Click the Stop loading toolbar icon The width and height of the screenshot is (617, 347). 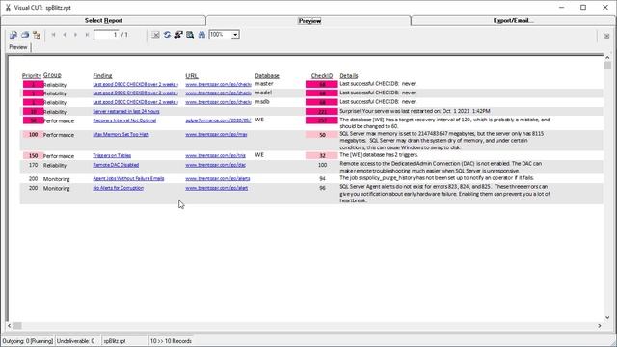click(156, 35)
